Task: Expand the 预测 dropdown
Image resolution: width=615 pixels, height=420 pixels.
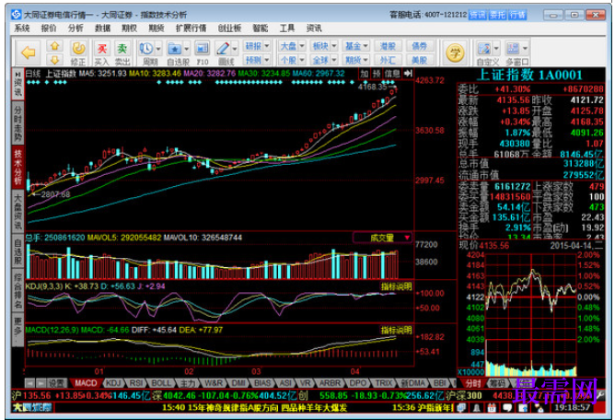Action: point(267,60)
